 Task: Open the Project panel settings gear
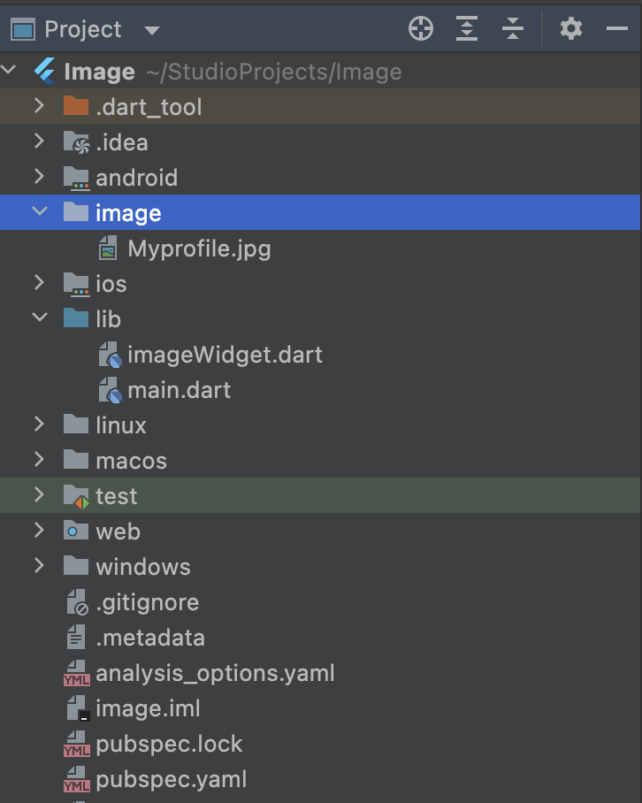click(571, 28)
